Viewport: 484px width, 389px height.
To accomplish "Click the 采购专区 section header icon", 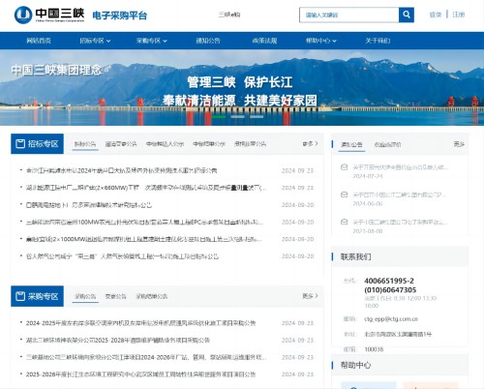I will (x=20, y=296).
